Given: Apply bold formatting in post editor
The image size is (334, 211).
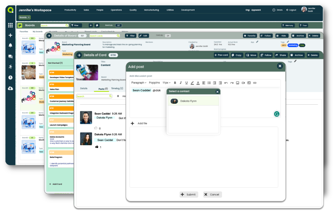Looking at the screenshot, I should tap(175, 83).
